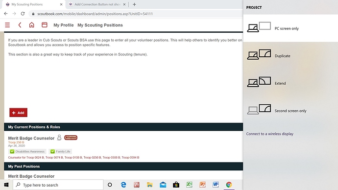
Task: Click the Trained badge
Action: click(71, 138)
